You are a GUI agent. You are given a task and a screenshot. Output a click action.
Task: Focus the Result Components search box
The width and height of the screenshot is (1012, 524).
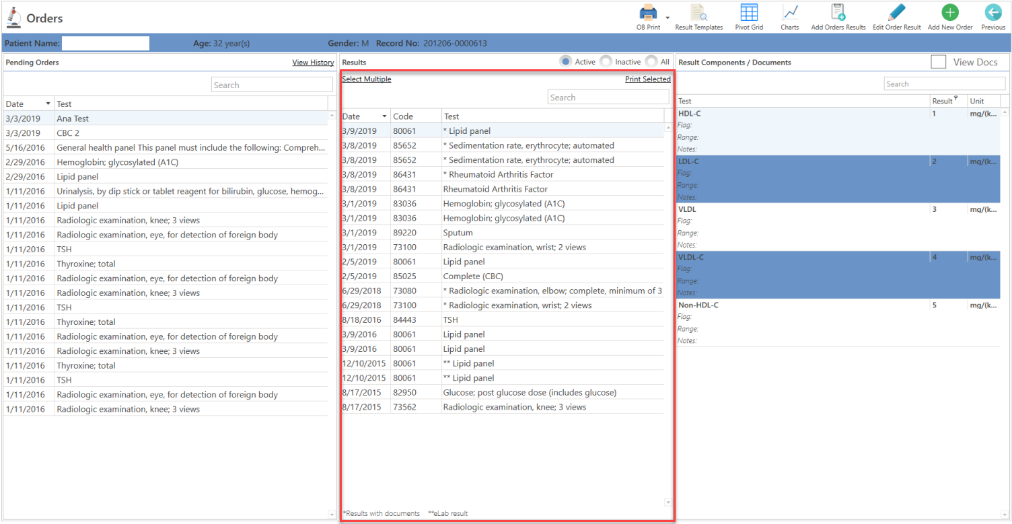[946, 83]
